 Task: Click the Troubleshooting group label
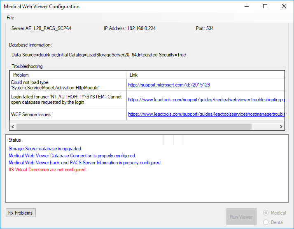[27, 66]
